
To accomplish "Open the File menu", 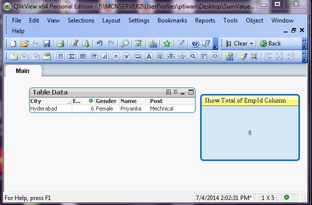I will coord(17,20).
